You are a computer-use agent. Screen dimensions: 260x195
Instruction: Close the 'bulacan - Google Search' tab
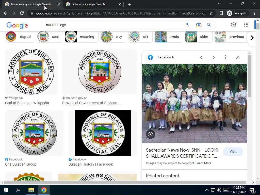pos(120,5)
